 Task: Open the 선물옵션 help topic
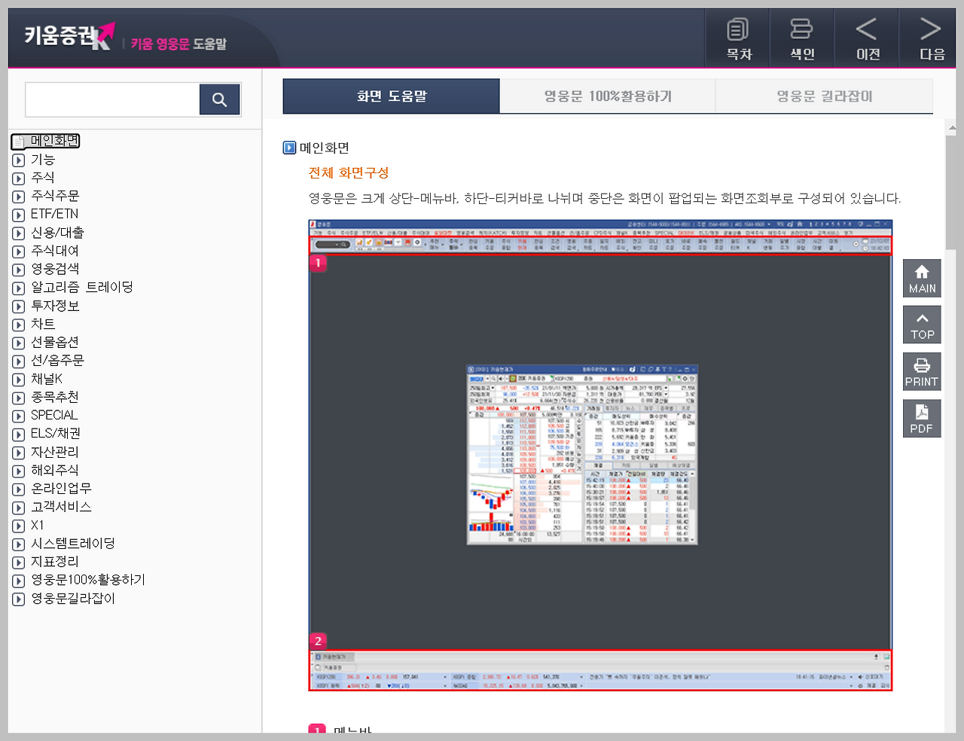tap(54, 343)
